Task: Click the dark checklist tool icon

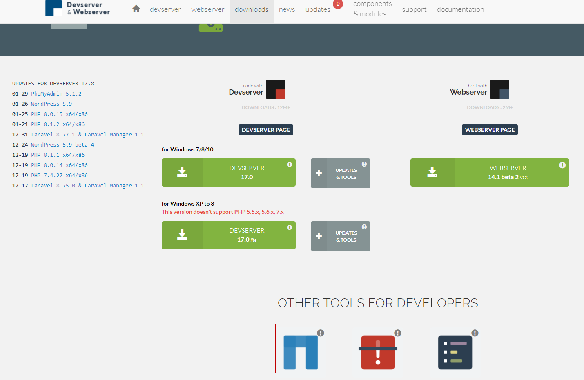Action: pyautogui.click(x=455, y=352)
